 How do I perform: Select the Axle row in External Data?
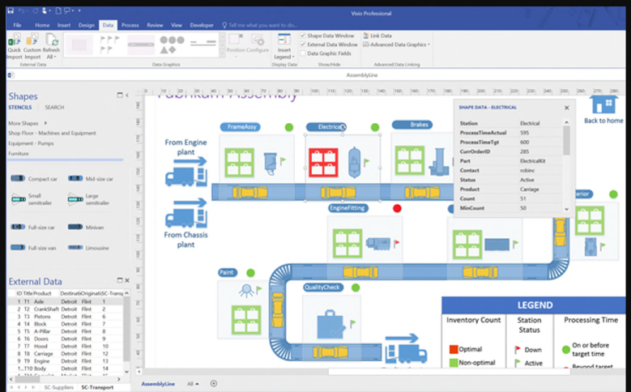[66, 301]
